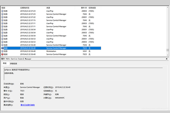Close the event 7023 details pane

click(x=167, y=59)
